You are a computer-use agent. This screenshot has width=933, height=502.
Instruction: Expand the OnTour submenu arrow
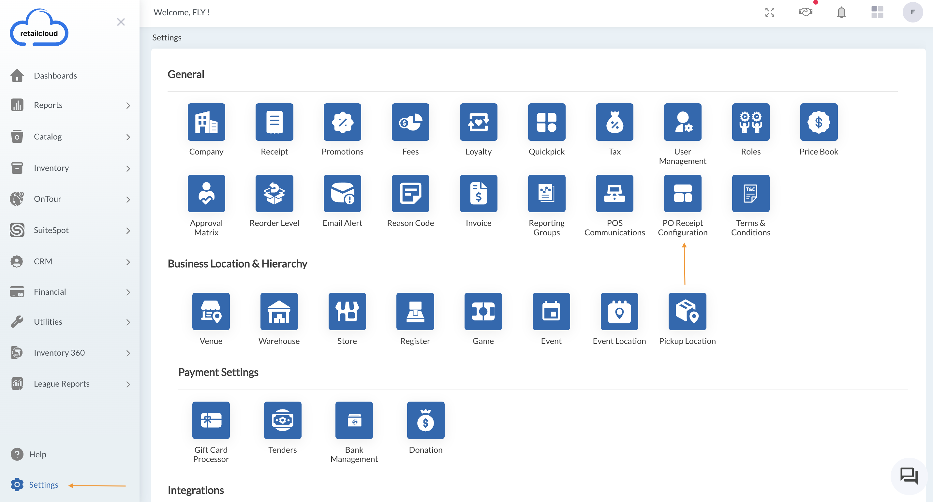pos(128,199)
